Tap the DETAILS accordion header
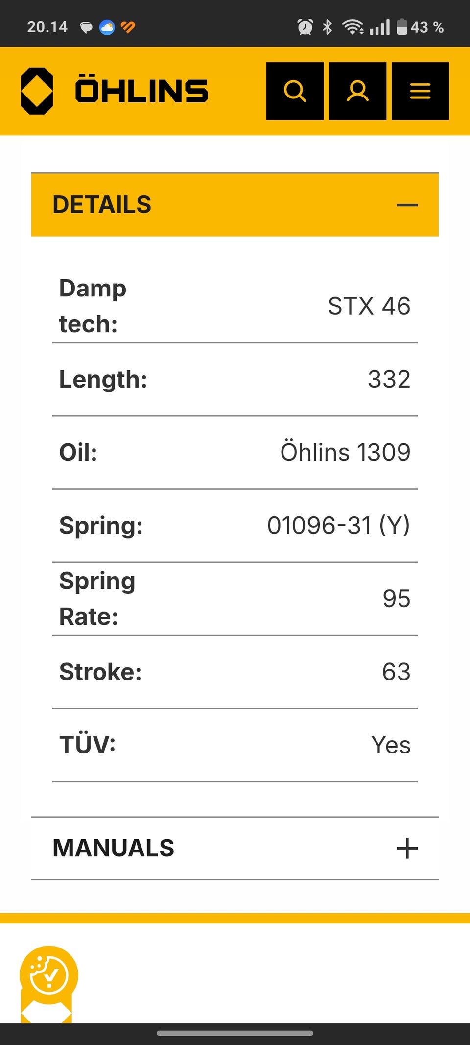Screen dimensions: 470x1045 235,205
